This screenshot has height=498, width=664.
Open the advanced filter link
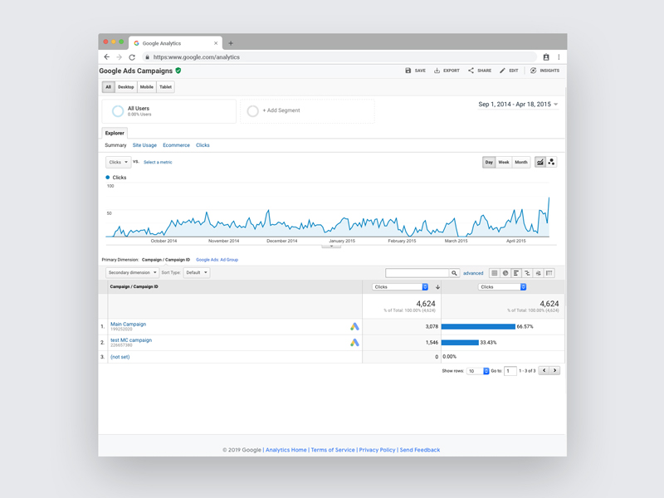point(473,274)
